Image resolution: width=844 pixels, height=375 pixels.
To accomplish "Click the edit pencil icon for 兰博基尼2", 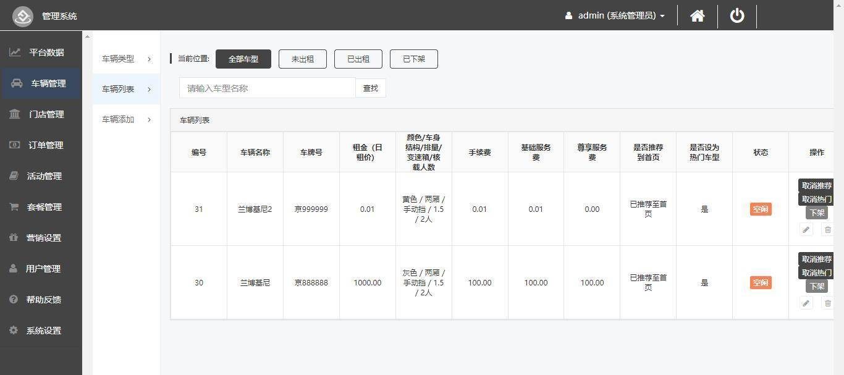I will click(806, 230).
